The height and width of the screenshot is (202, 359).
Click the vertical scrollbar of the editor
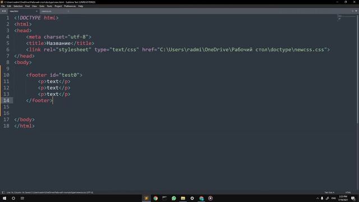pyautogui.click(x=358, y=70)
